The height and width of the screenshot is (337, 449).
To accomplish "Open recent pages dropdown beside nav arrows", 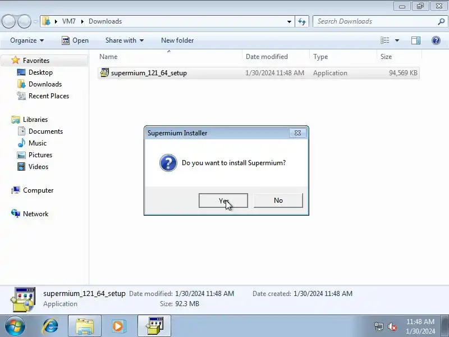I will pyautogui.click(x=36, y=21).
